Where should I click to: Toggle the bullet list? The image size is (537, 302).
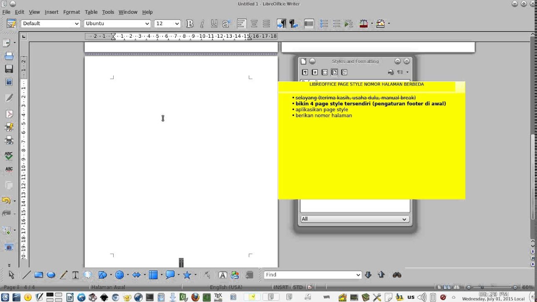pos(336,23)
